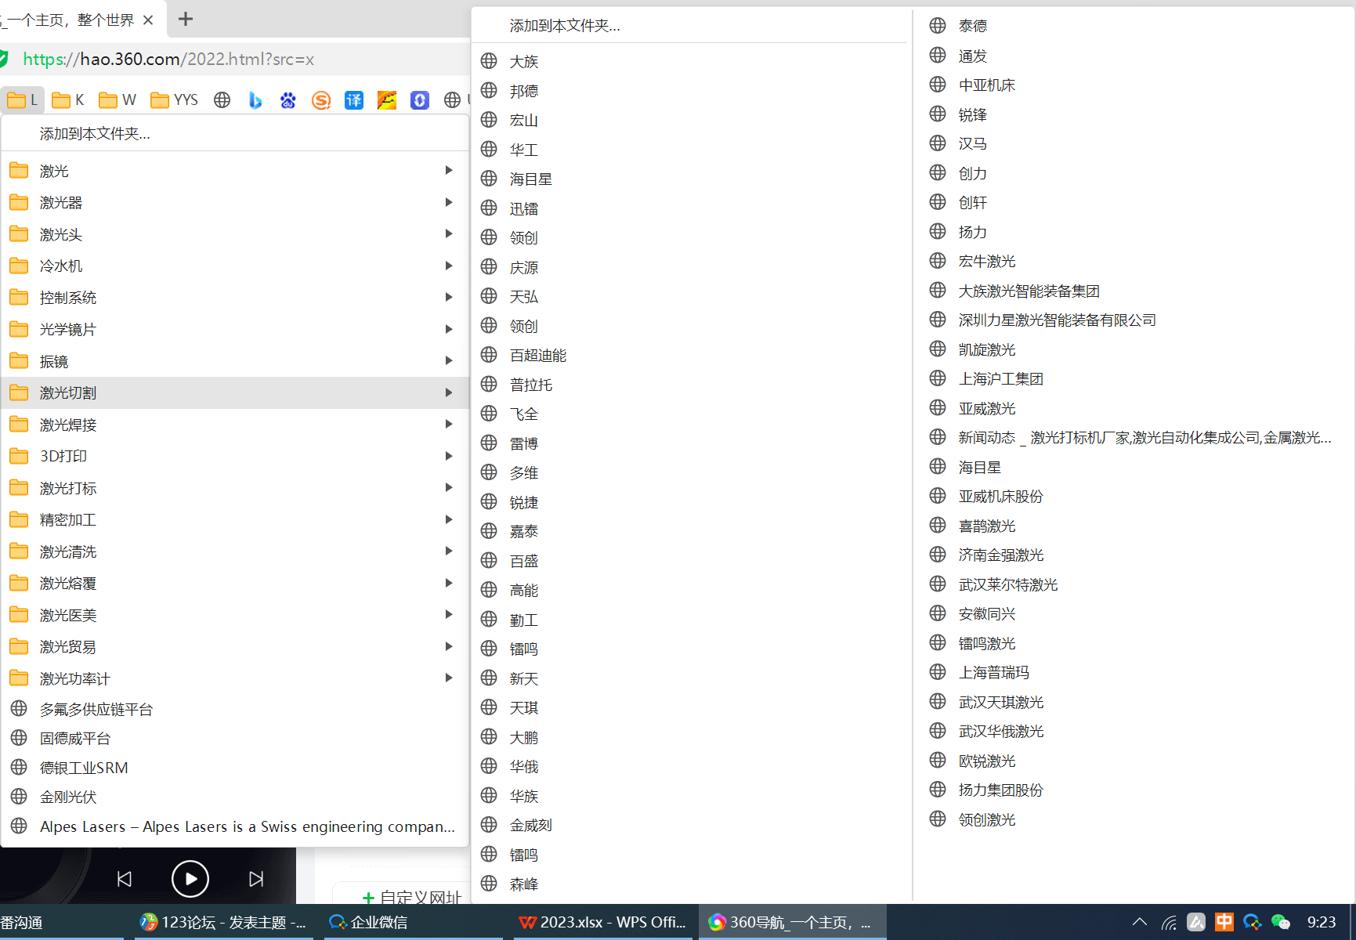Open the 固德威平台 bookmark

pos(235,738)
